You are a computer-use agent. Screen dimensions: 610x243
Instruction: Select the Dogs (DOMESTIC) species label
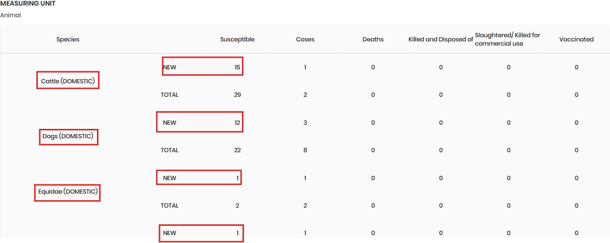click(x=68, y=136)
